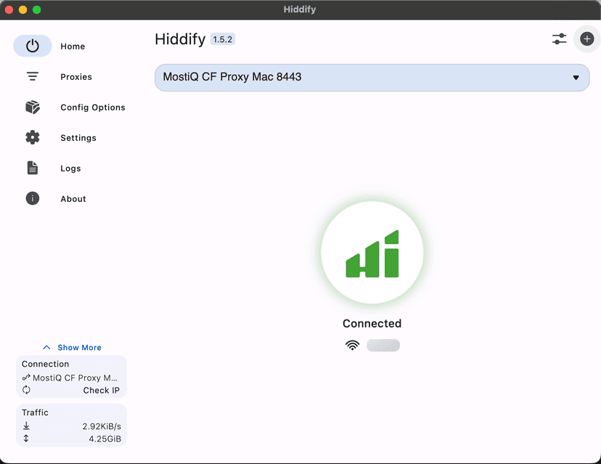
Task: Toggle connection via green Hiddify logo
Action: click(372, 253)
